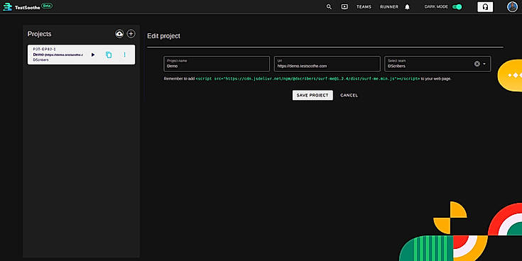This screenshot has height=261, width=522.
Task: Click the DARK MODE label
Action: (436, 6)
